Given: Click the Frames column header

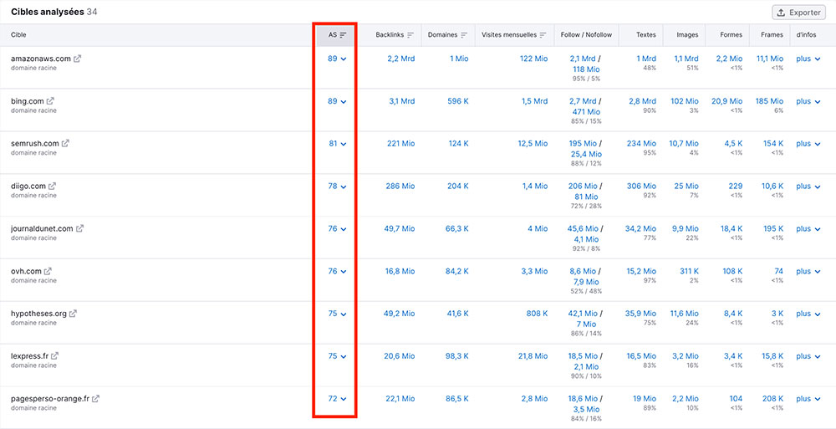Looking at the screenshot, I should point(772,34).
